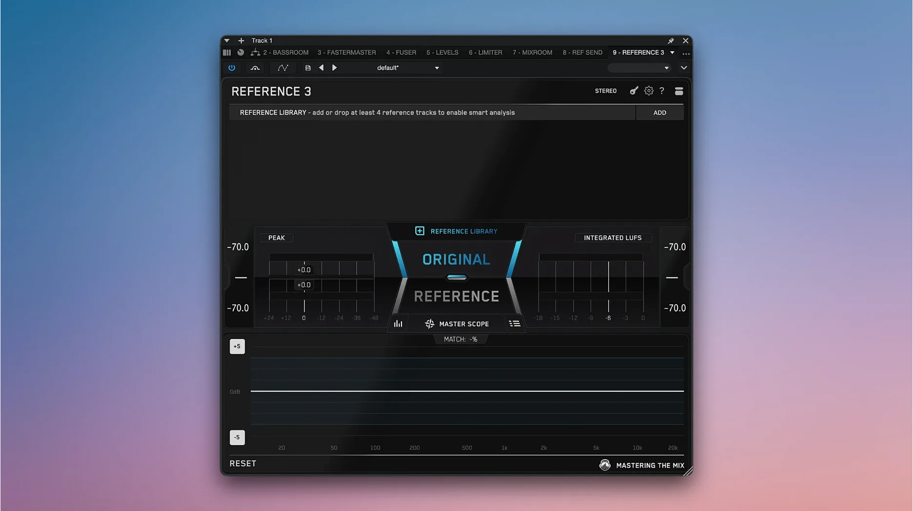
Task: Switch to the 4 - FUSER tab
Action: point(401,53)
